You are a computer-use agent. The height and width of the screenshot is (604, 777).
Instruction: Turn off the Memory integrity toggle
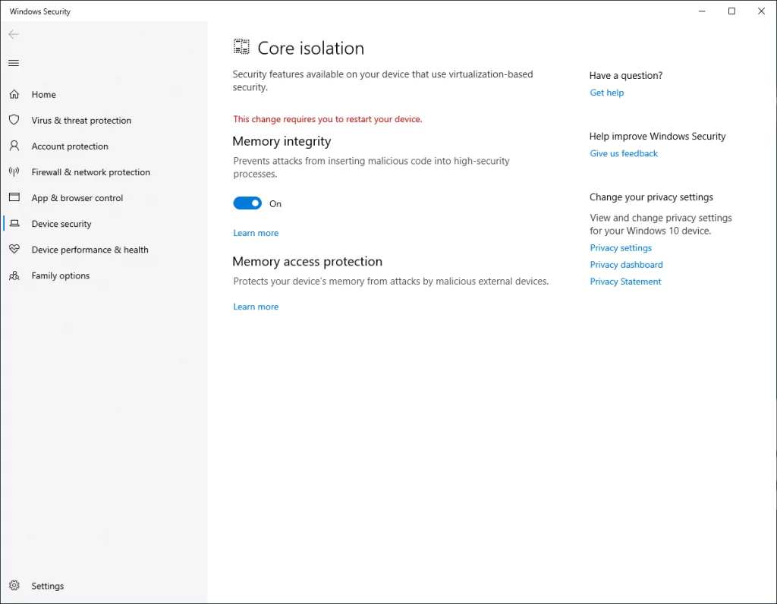[247, 203]
